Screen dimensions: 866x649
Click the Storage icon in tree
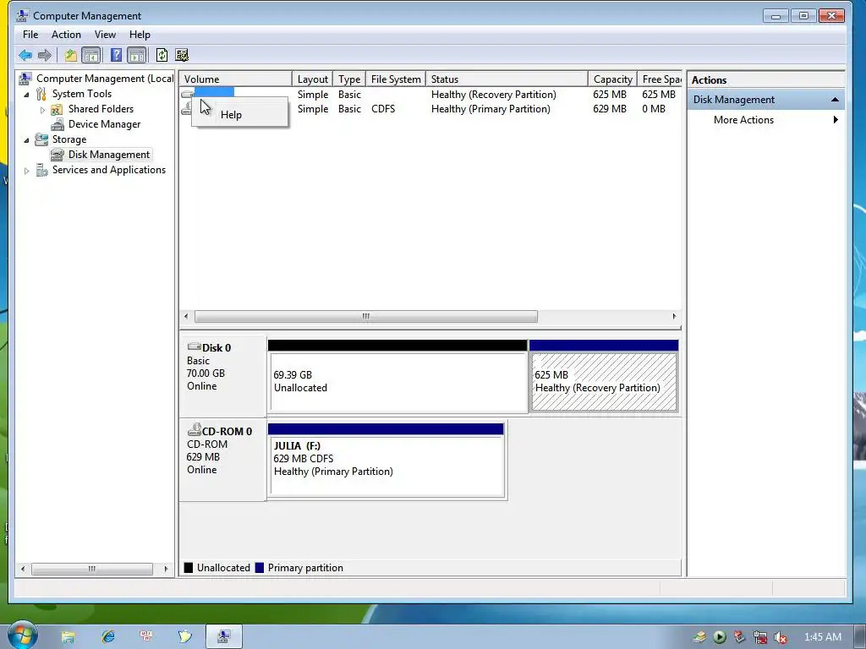click(x=41, y=139)
